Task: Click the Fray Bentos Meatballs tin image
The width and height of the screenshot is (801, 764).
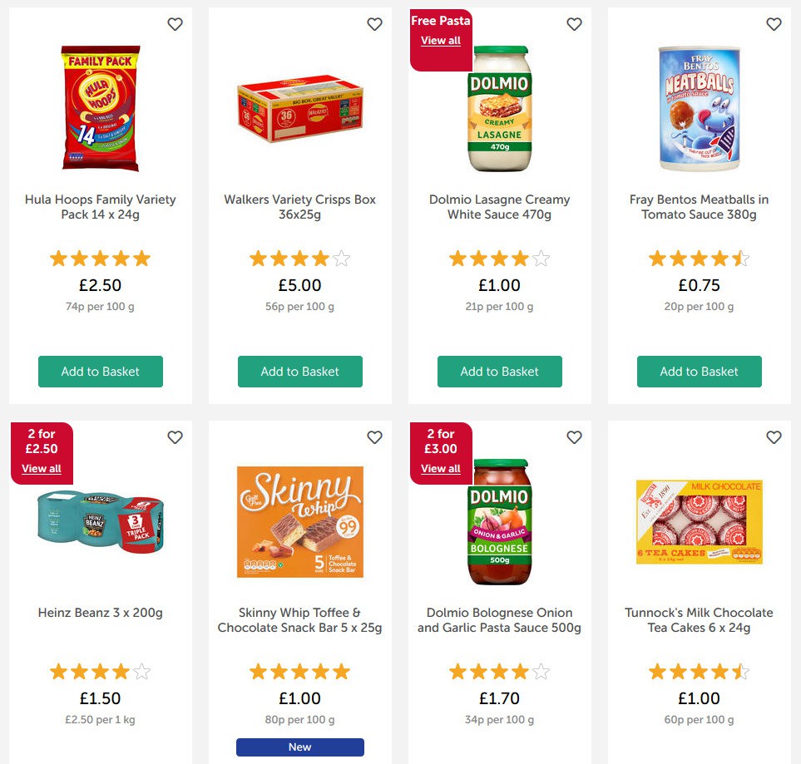Action: click(699, 108)
